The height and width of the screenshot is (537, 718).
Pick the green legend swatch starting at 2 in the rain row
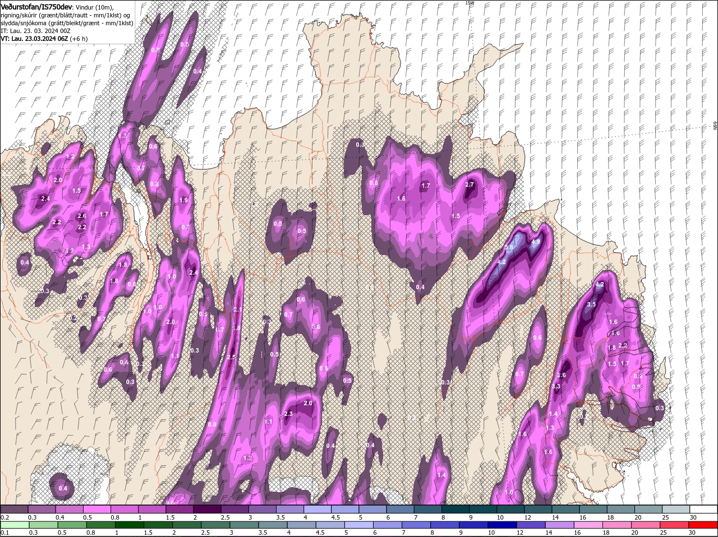[187, 525]
